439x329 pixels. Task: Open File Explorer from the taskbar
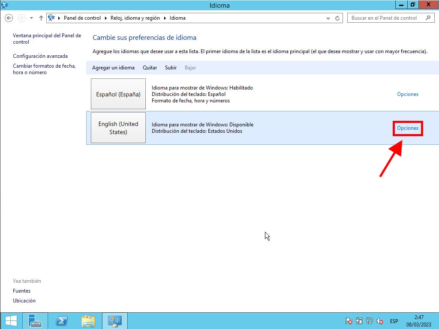click(88, 321)
